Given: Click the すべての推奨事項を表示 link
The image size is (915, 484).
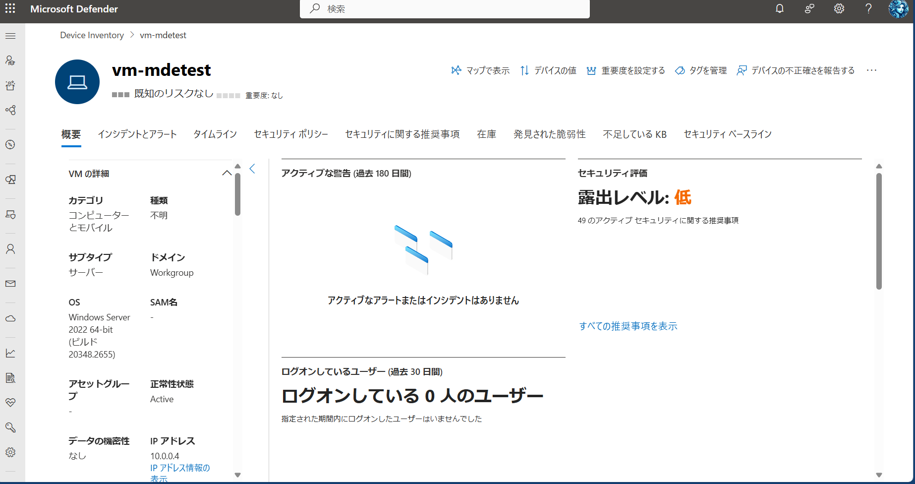Looking at the screenshot, I should coord(628,326).
